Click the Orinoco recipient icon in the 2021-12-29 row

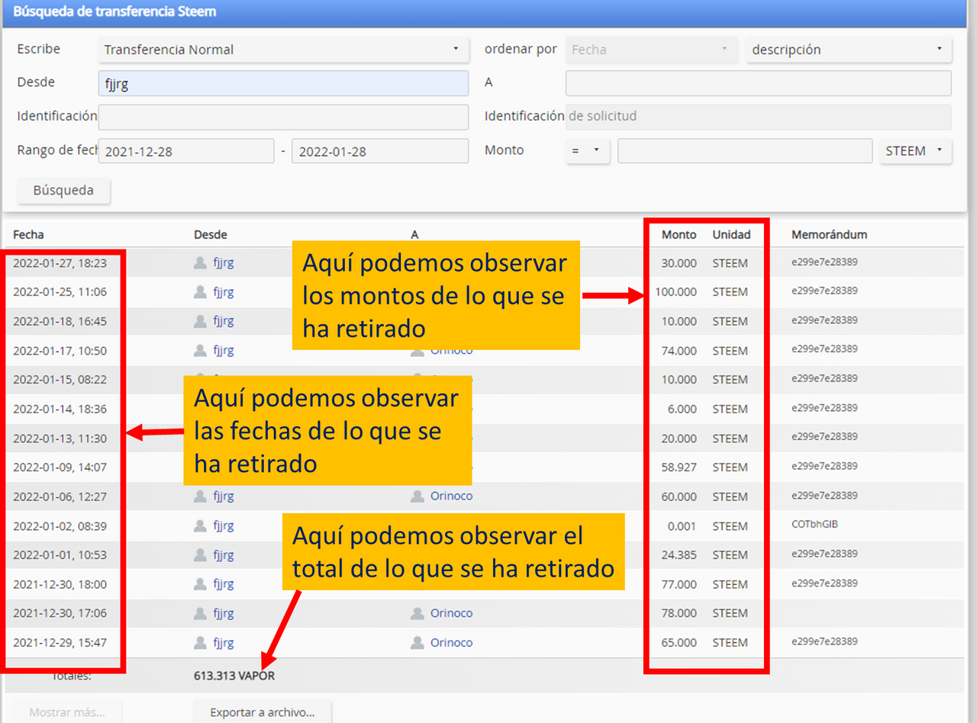[x=417, y=642]
